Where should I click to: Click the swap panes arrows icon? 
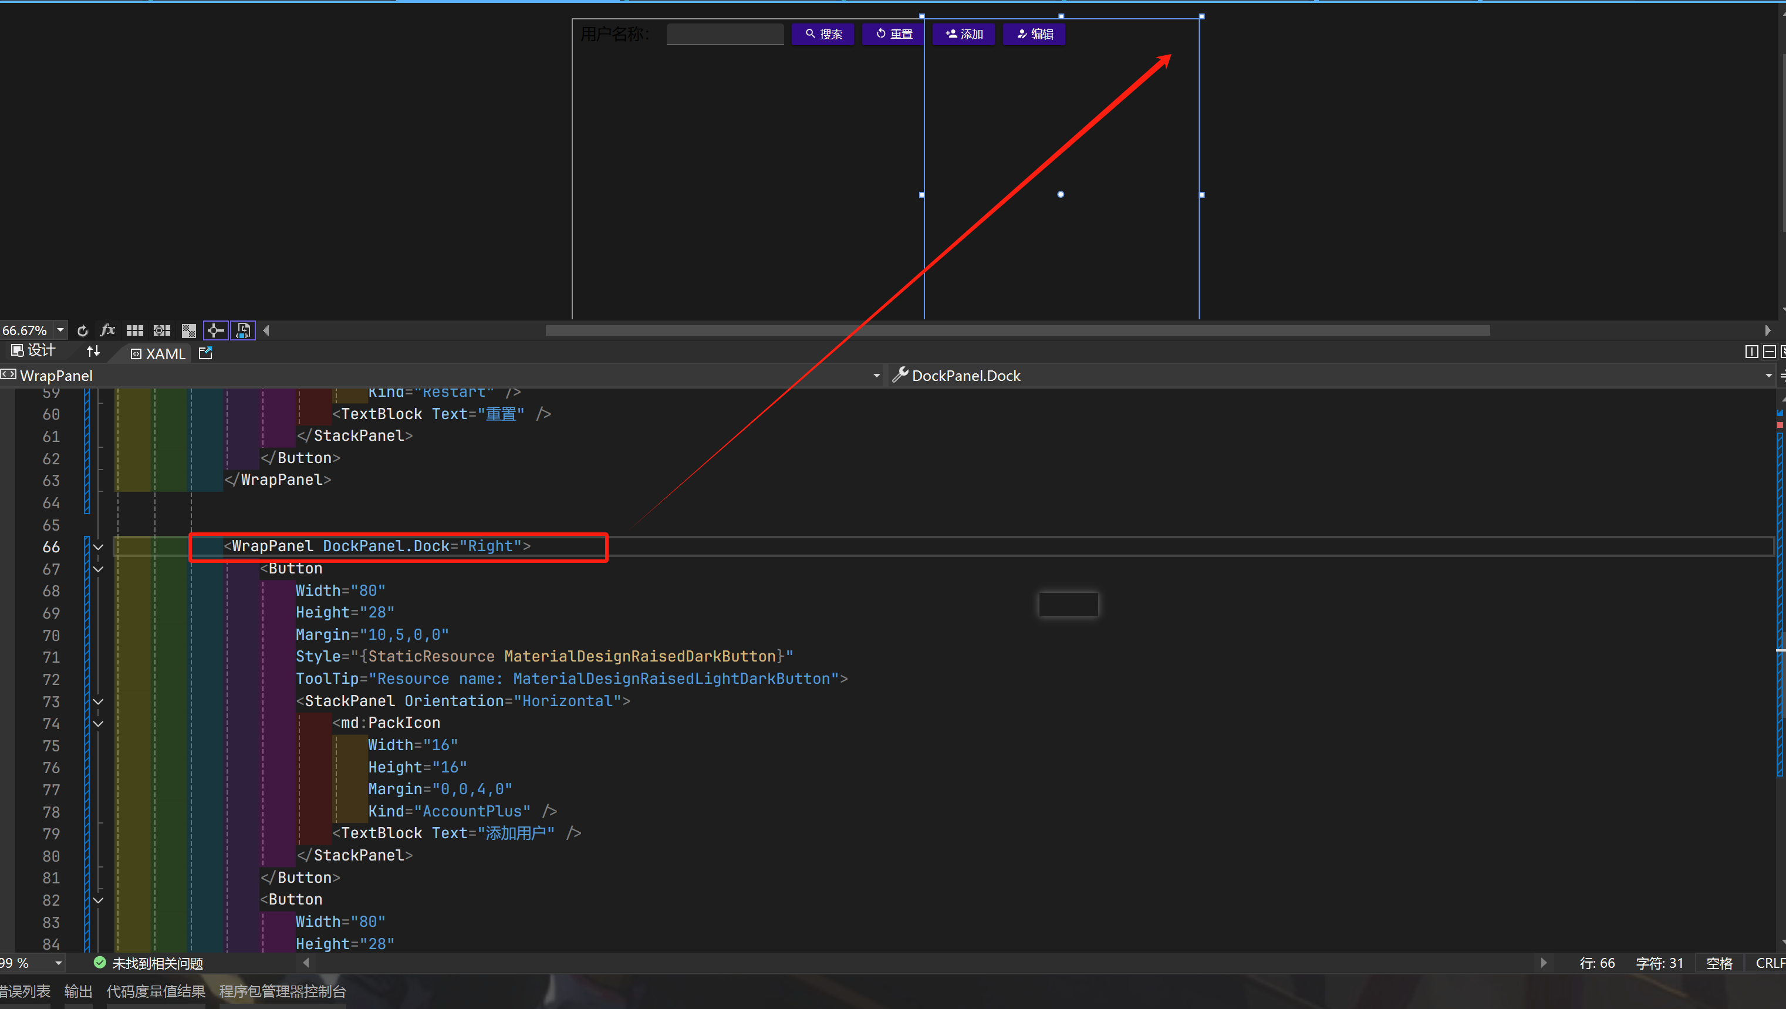93,352
